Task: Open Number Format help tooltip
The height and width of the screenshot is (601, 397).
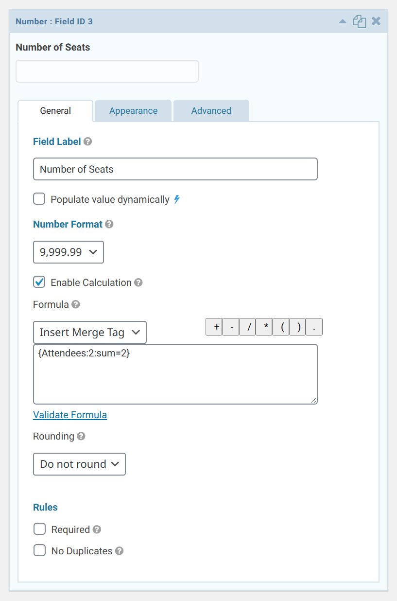Action: coord(108,224)
